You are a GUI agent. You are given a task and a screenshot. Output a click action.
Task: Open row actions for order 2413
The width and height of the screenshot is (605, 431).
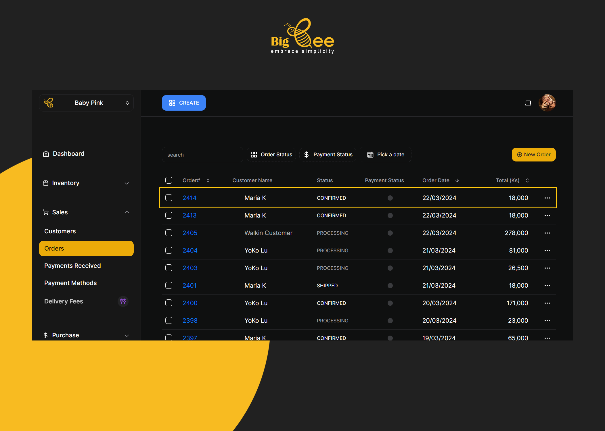547,215
